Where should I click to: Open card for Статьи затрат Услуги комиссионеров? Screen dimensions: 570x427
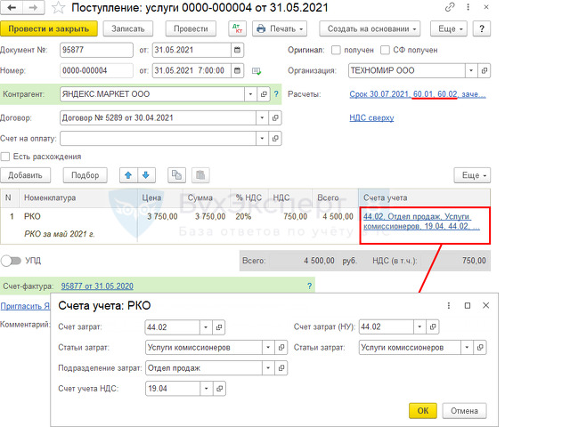(x=281, y=348)
